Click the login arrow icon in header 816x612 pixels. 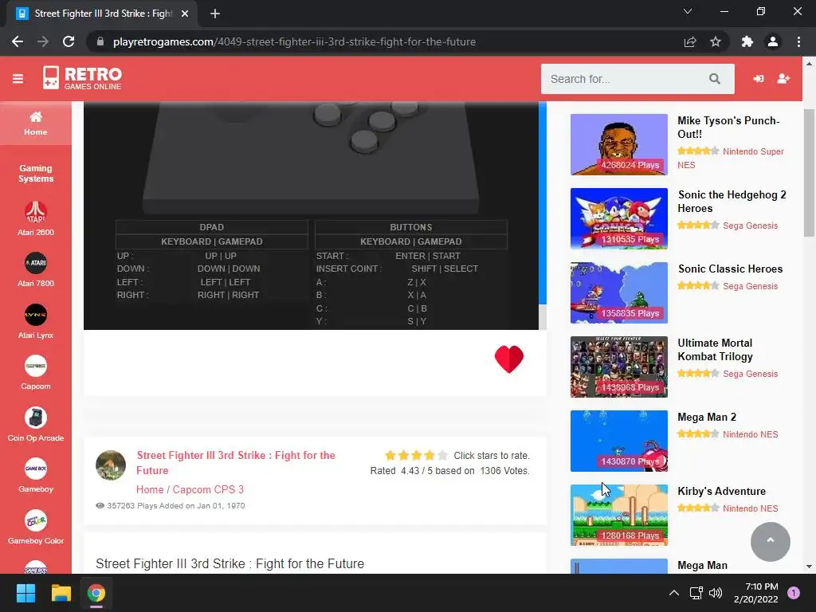point(759,79)
